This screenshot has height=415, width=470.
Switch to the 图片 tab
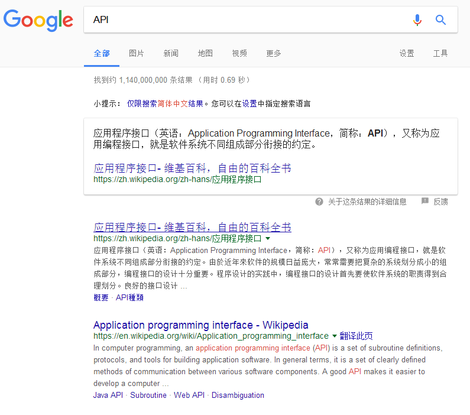137,53
